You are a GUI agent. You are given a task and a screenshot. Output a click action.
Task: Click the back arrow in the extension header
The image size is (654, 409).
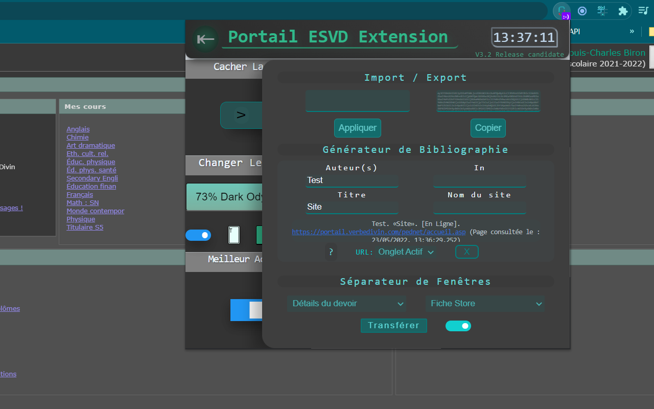pyautogui.click(x=205, y=39)
